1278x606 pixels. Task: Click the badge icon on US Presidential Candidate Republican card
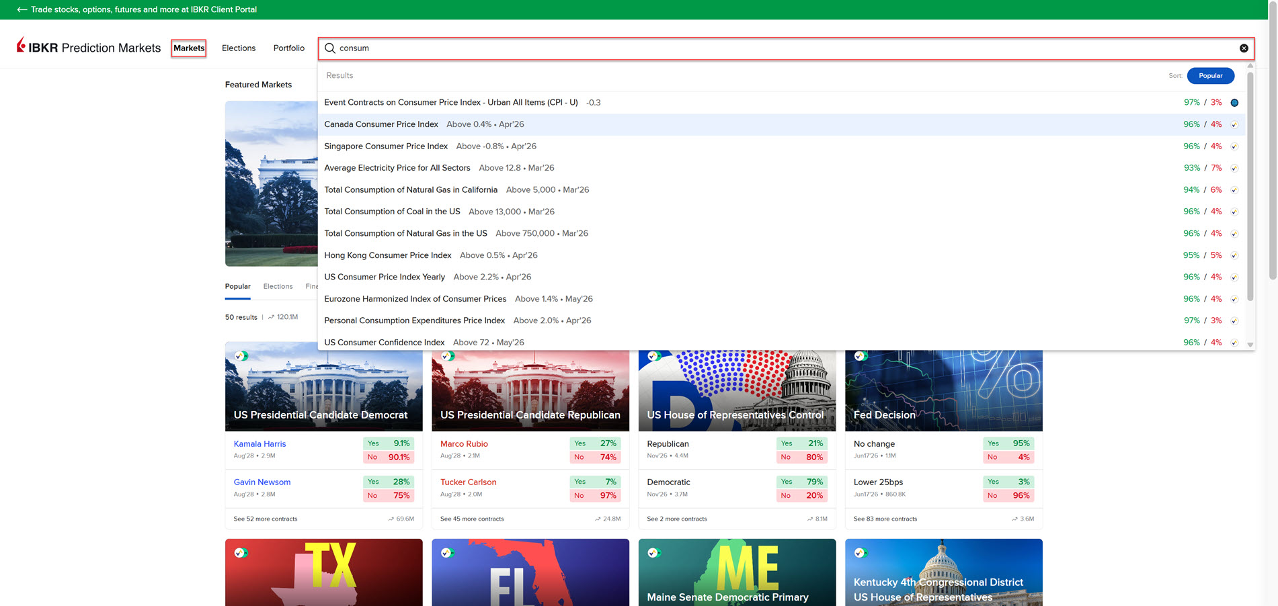pyautogui.click(x=448, y=356)
